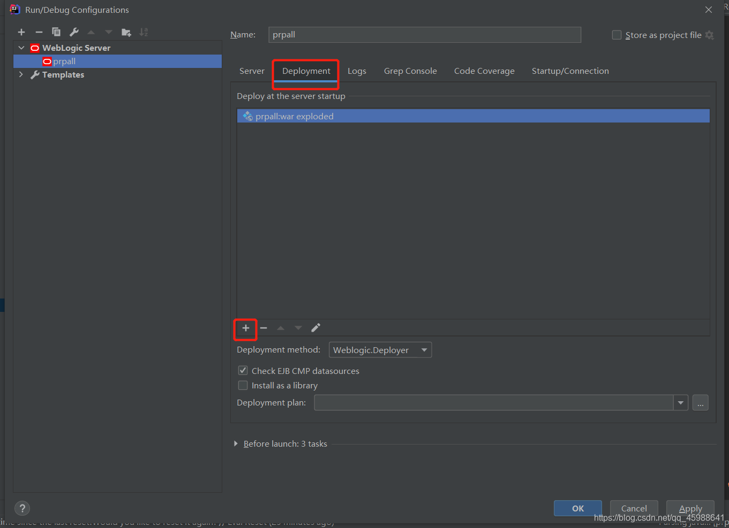Edit the selected artifact with pencil
The width and height of the screenshot is (729, 528).
pos(316,328)
